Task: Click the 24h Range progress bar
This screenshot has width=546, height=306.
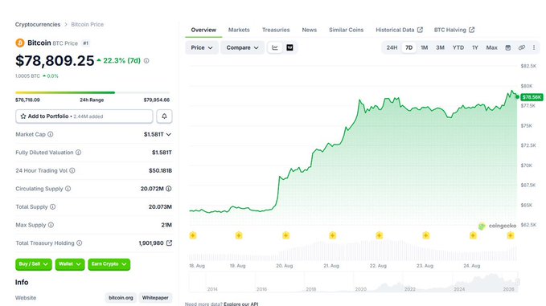Action: [x=92, y=92]
